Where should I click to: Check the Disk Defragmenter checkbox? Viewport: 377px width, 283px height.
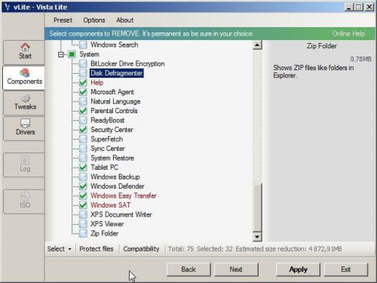coord(83,73)
